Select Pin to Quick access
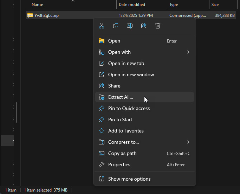The height and width of the screenshot is (194, 240). (129, 108)
